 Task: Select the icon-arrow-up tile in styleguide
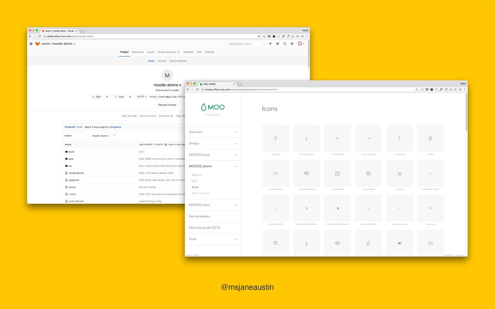coord(399,138)
